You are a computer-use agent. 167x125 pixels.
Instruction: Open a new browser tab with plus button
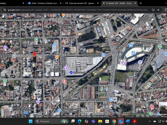point(141,3)
